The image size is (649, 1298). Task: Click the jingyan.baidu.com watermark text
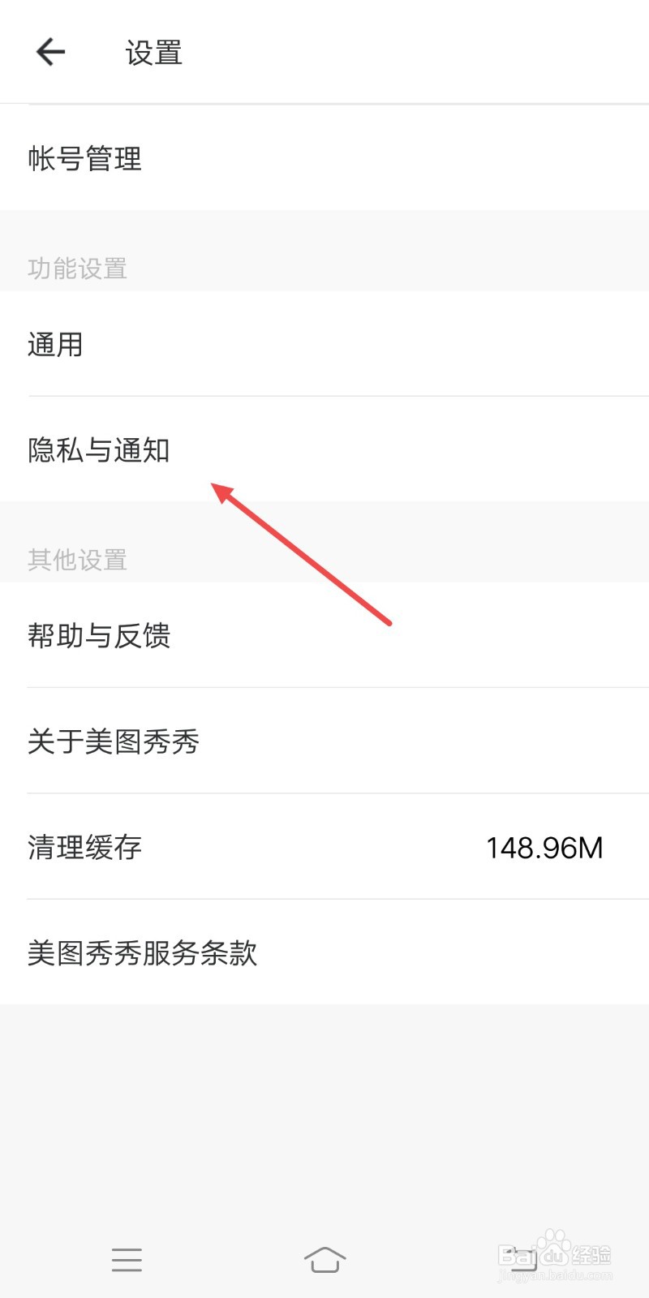[555, 1275]
